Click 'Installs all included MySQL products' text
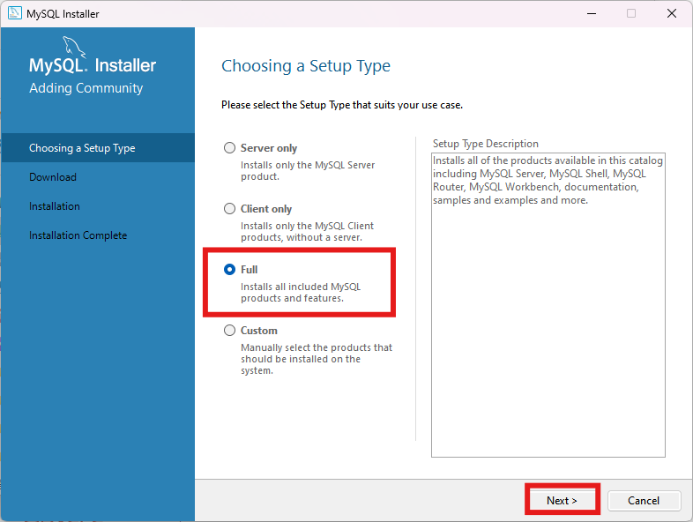Screen dimensions: 693x522 (x=301, y=292)
